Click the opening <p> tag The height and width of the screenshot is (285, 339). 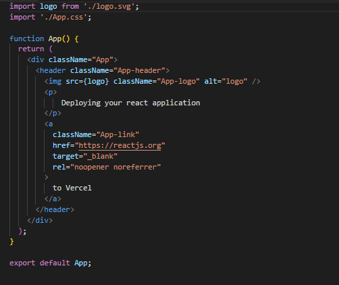coord(51,93)
